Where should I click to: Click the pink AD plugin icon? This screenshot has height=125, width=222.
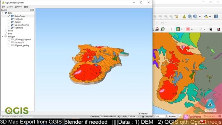coord(188,29)
